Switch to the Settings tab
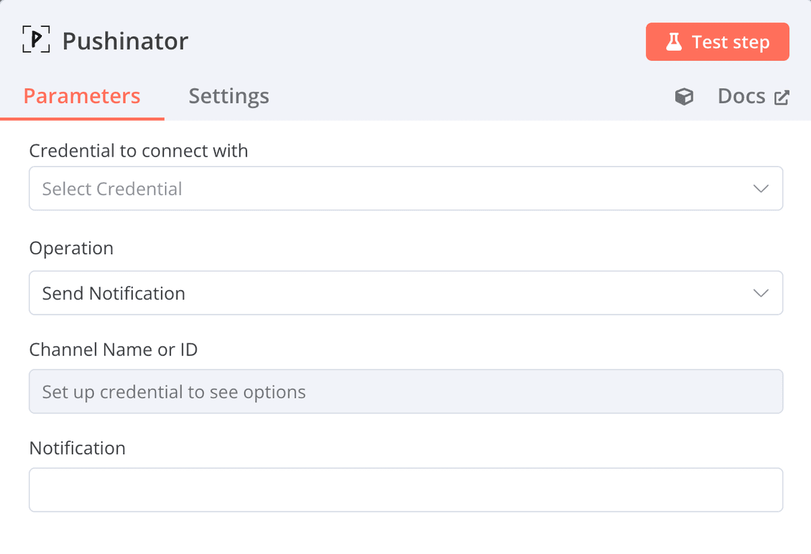The image size is (811, 554). (228, 96)
